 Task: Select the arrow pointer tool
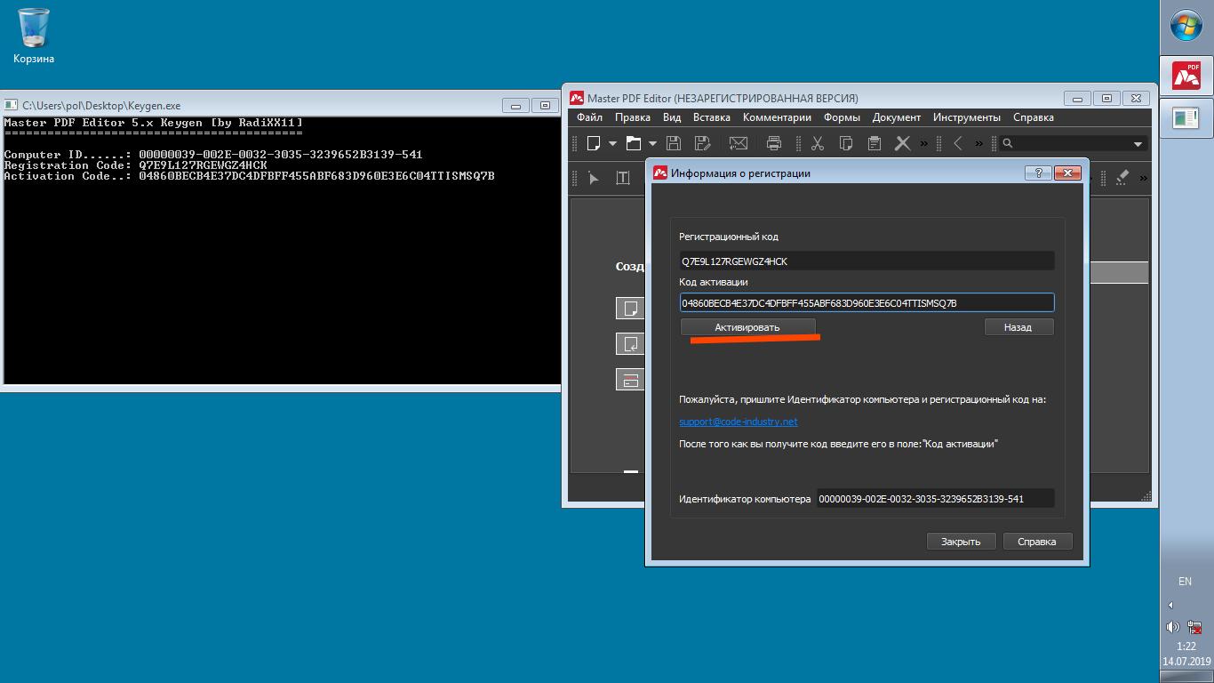(594, 178)
